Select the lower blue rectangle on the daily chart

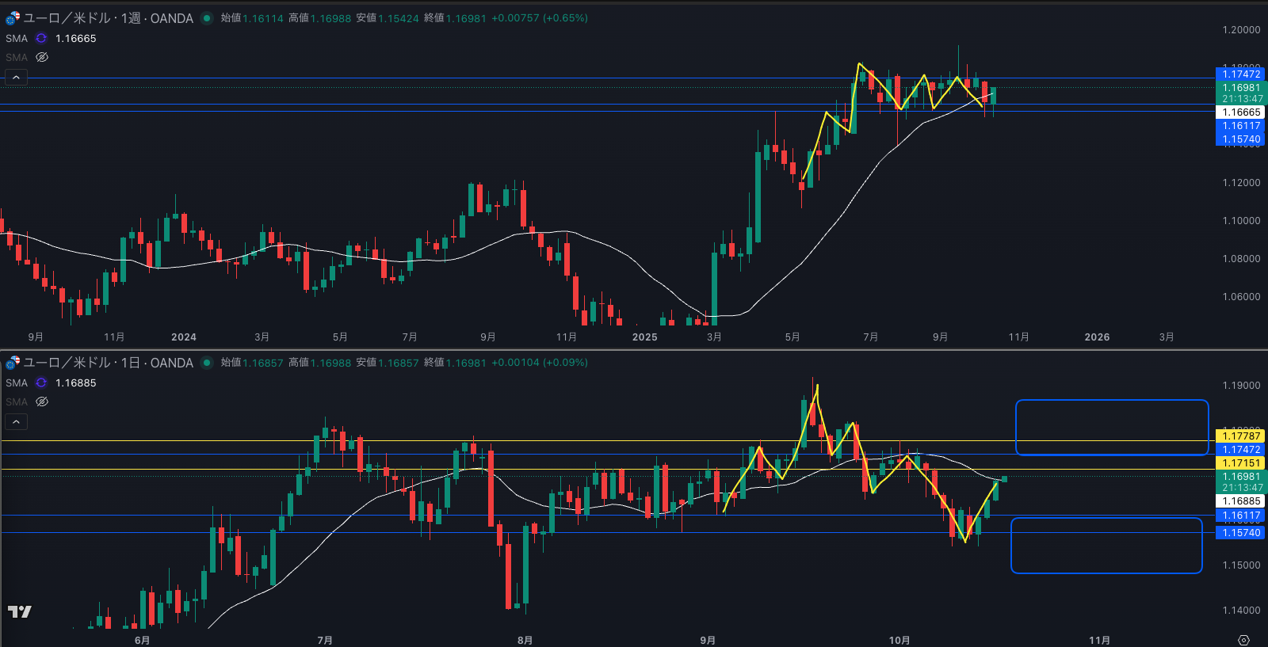[1106, 519]
